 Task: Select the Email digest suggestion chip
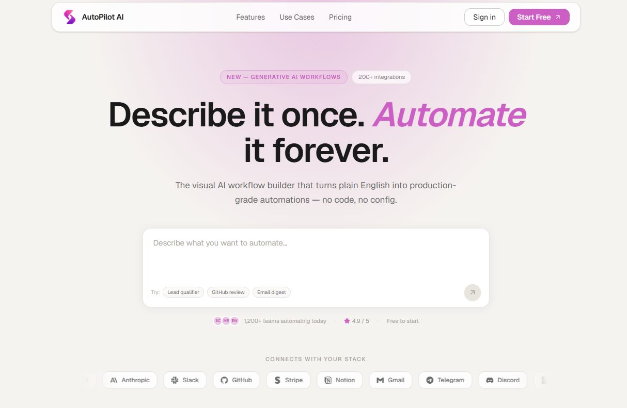(x=272, y=292)
